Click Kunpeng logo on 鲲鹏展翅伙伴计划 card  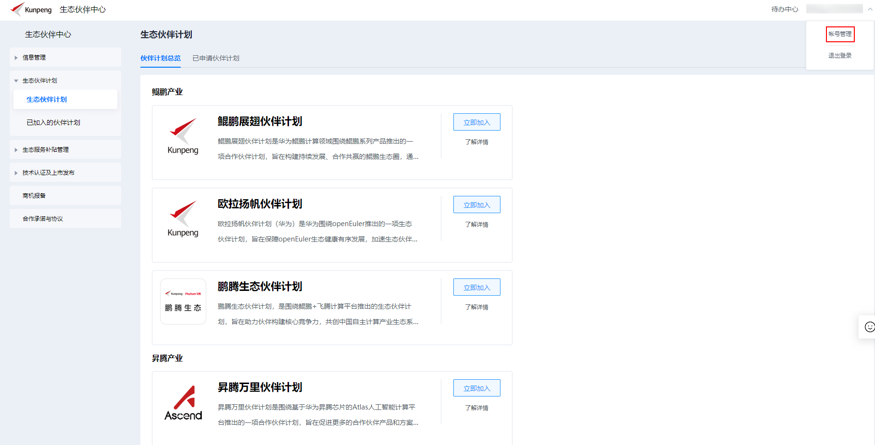pos(183,136)
